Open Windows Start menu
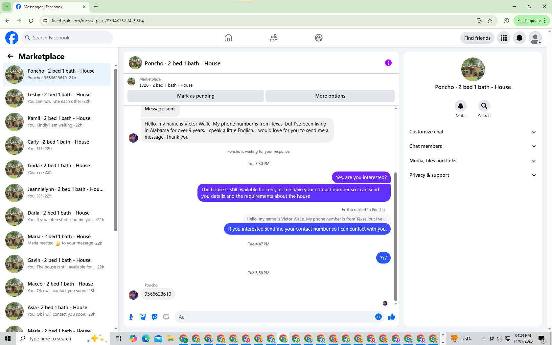The image size is (552, 345). pos(8,338)
